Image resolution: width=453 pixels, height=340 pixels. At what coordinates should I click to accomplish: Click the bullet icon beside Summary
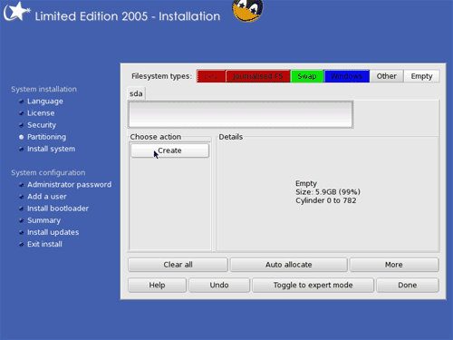point(21,220)
